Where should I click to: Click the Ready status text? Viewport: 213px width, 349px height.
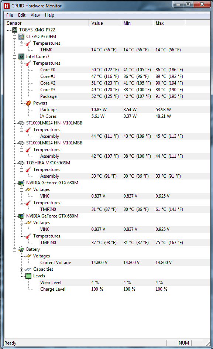click(x=10, y=343)
